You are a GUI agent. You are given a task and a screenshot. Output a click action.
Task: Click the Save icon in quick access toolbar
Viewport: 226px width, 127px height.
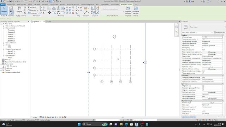click(10, 1)
